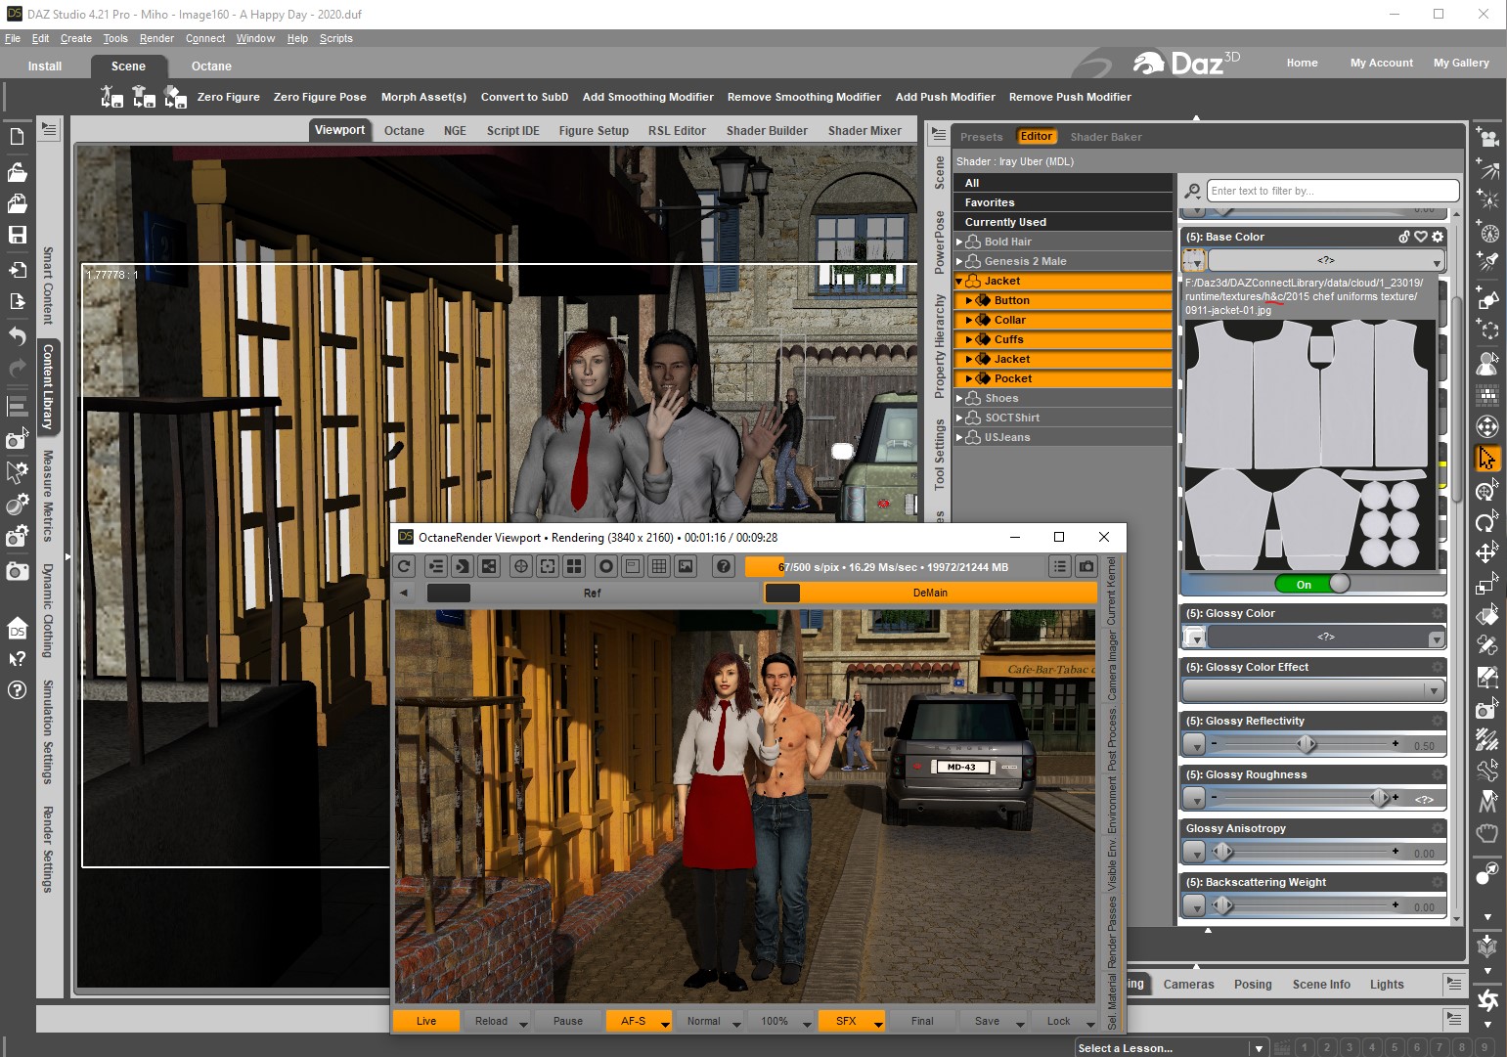1507x1057 pixels.
Task: Favorite the Base Color property with heart icon
Action: point(1421,237)
